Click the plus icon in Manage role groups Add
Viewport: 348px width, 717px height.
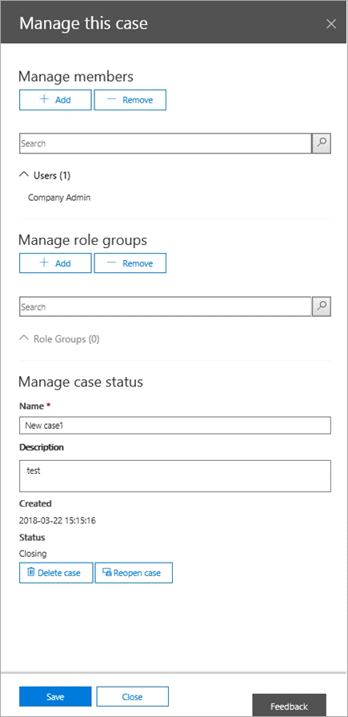(x=44, y=263)
